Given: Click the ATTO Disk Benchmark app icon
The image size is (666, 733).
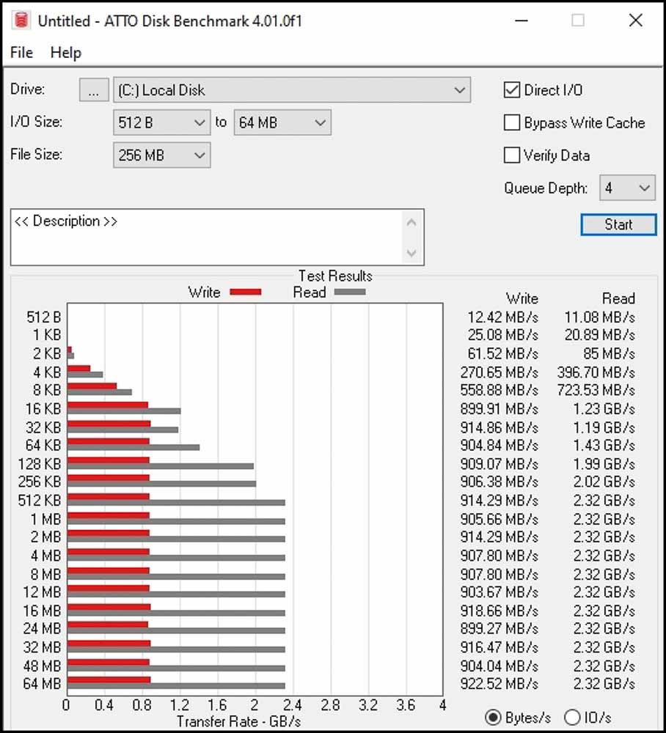Looking at the screenshot, I should (21, 21).
